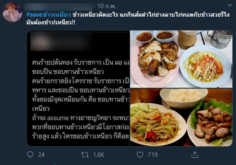236x165 pixels.
Task: Open the #saveข้าวเหนียว hashtag link
Action: pos(49,15)
